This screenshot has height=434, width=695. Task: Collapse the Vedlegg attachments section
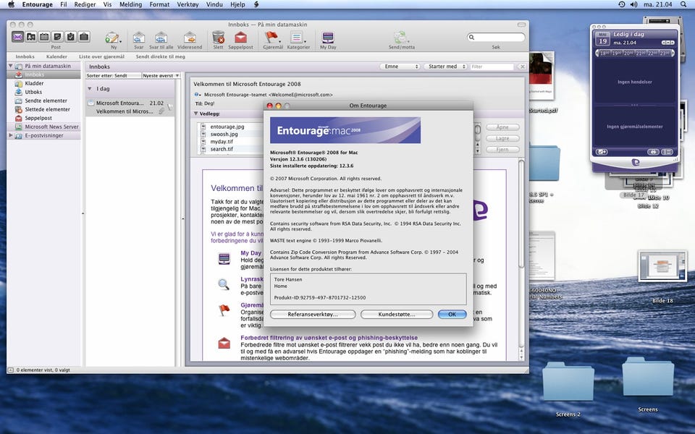click(x=195, y=114)
